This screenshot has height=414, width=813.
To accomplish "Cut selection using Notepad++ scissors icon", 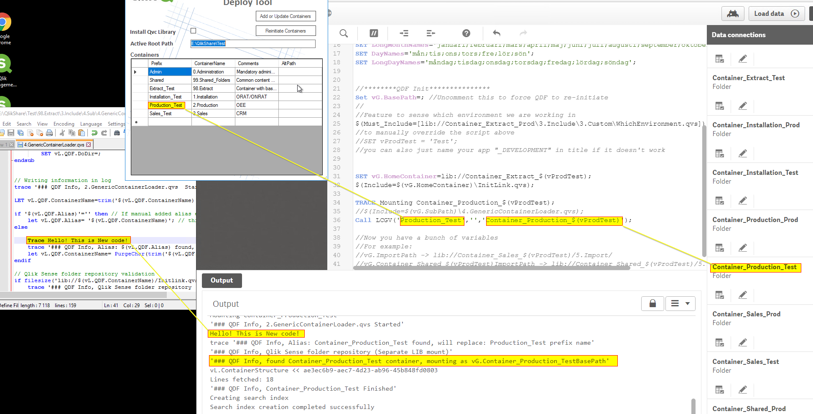I will pyautogui.click(x=62, y=133).
